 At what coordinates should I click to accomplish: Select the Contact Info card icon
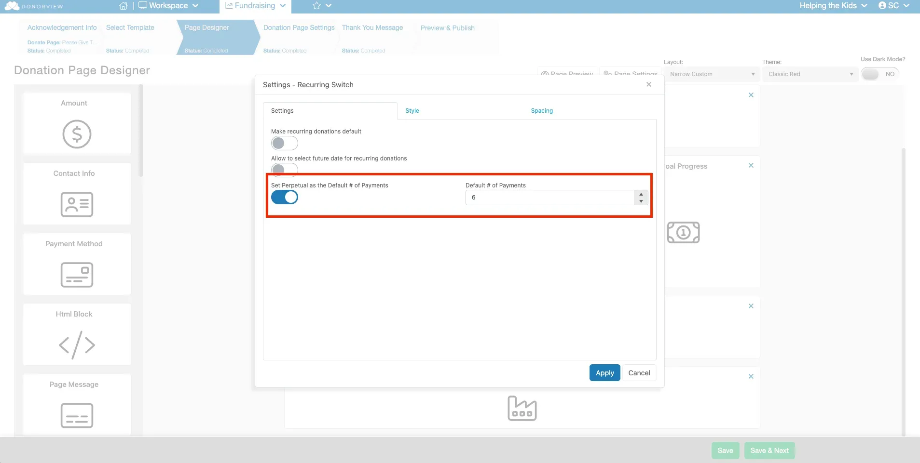point(77,204)
